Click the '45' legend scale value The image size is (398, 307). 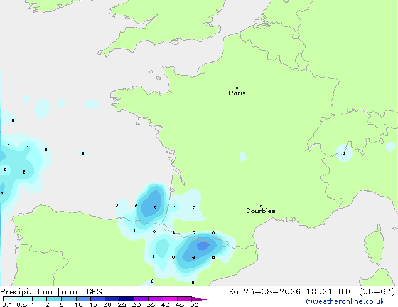pyautogui.click(x=180, y=304)
